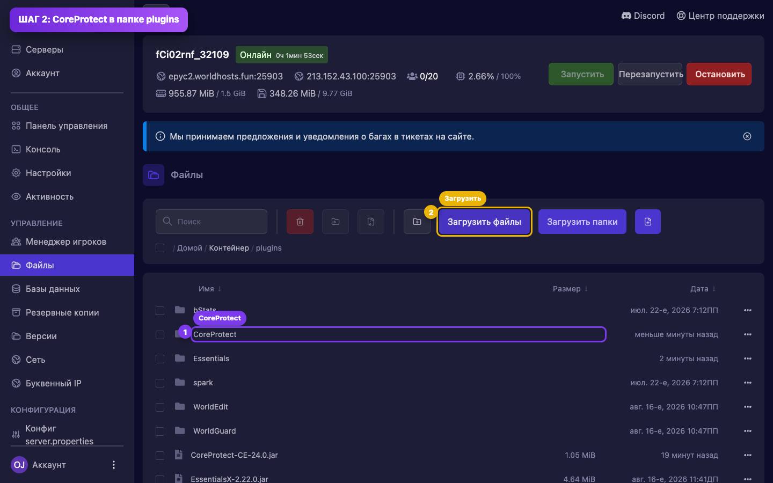Click the Перезапустить button
This screenshot has height=483, width=773.
(x=651, y=74)
